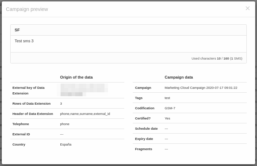Close the Campaign preview dialog
The height and width of the screenshot is (166, 257).
point(247,8)
